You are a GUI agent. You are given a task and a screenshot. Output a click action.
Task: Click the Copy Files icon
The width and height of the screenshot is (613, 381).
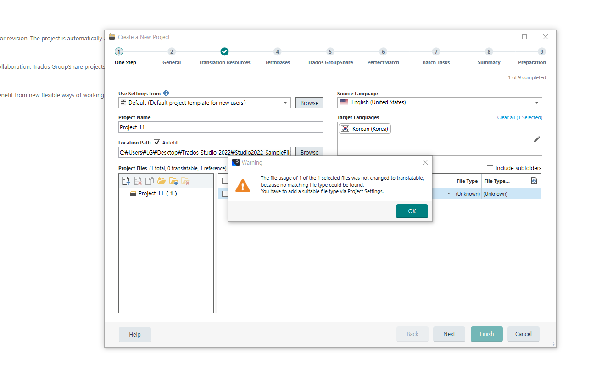(x=149, y=181)
